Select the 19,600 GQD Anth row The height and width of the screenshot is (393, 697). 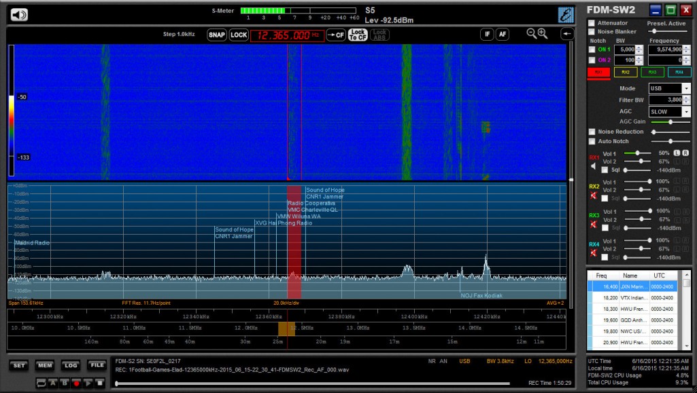point(633,320)
